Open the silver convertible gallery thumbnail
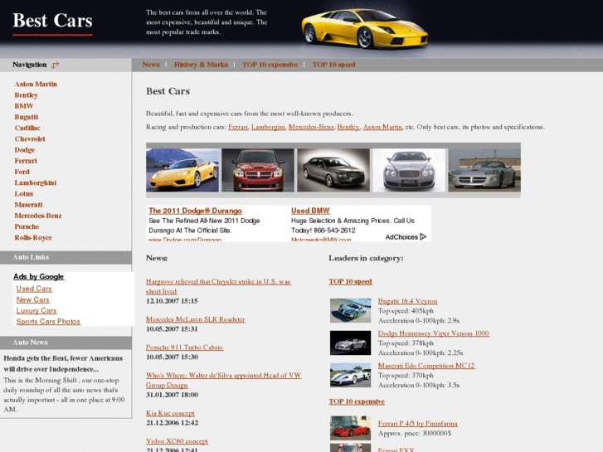Image resolution: width=603 pixels, height=452 pixels. pyautogui.click(x=484, y=170)
